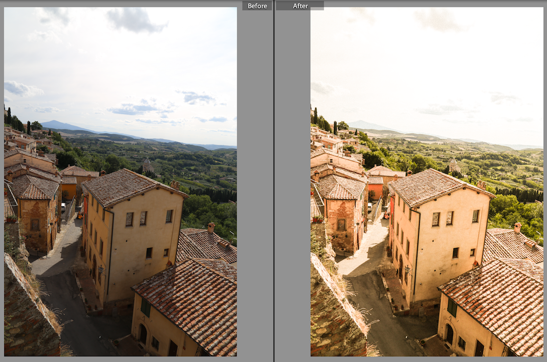Click the "After" label above the photos
The height and width of the screenshot is (362, 547).
click(300, 6)
